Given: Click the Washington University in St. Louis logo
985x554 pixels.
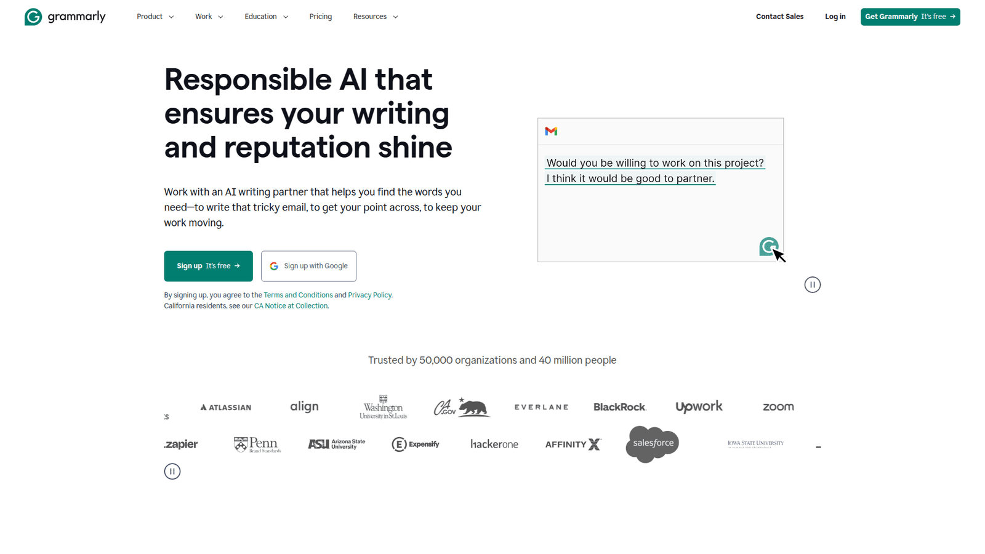Looking at the screenshot, I should [x=383, y=407].
